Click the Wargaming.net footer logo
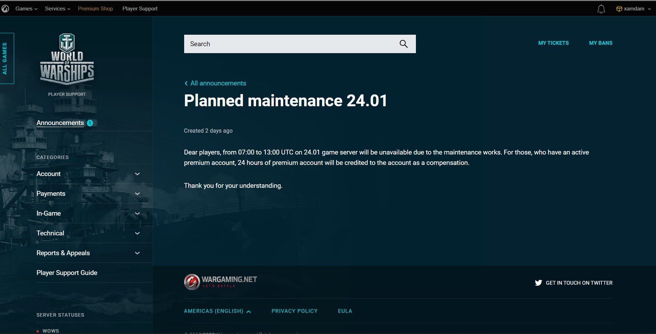 coord(220,282)
